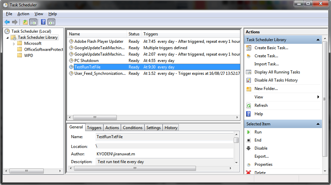
Task: Collapse the Task Scheduler Library tree node
Action: [8, 38]
